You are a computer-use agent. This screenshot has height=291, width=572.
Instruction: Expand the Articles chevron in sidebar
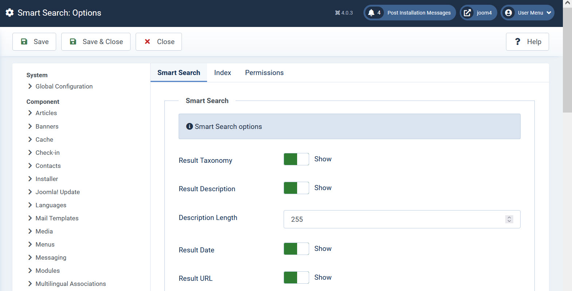(30, 113)
